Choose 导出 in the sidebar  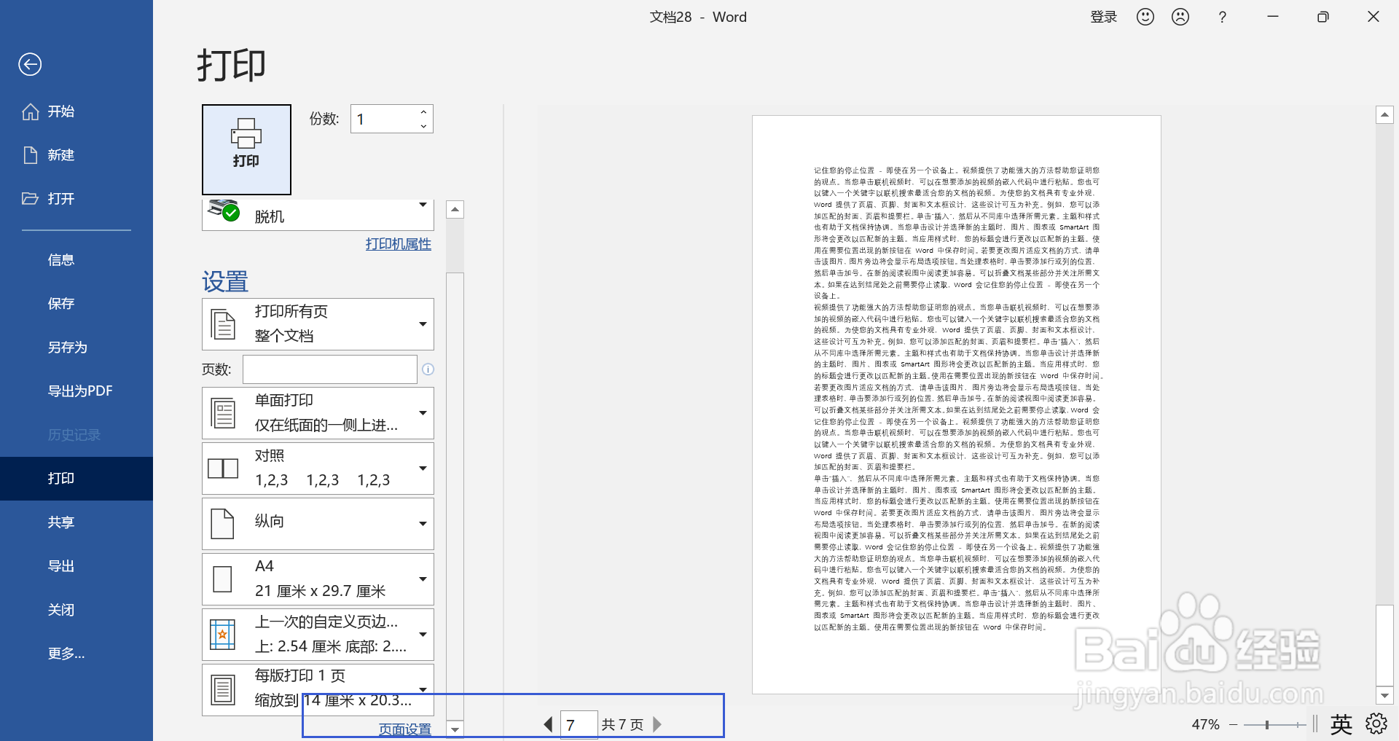coord(61,566)
